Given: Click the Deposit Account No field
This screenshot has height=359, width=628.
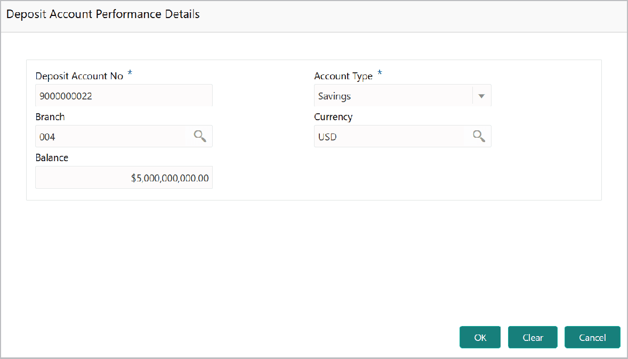Looking at the screenshot, I should coord(124,95).
